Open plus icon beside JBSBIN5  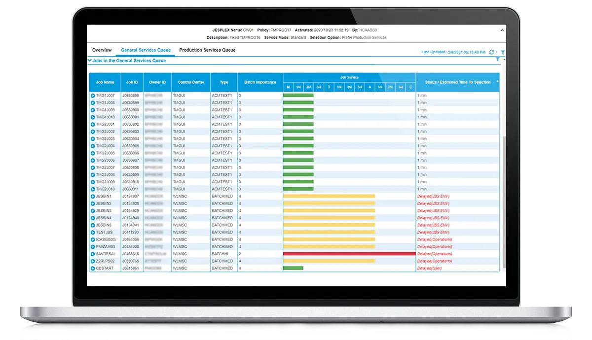(x=93, y=225)
